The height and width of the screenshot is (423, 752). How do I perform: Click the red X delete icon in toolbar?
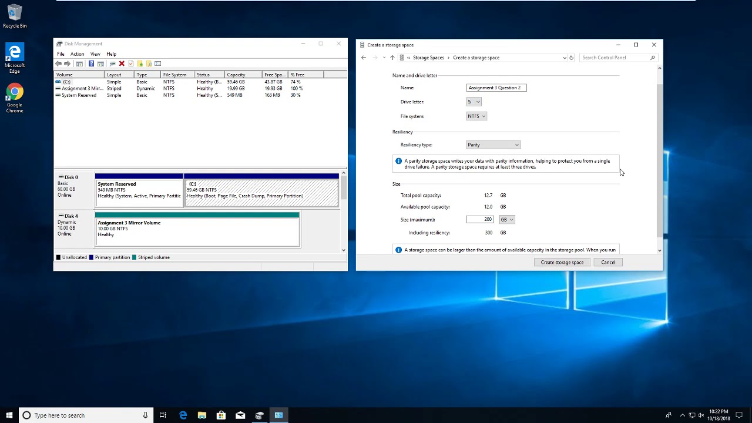click(x=122, y=63)
